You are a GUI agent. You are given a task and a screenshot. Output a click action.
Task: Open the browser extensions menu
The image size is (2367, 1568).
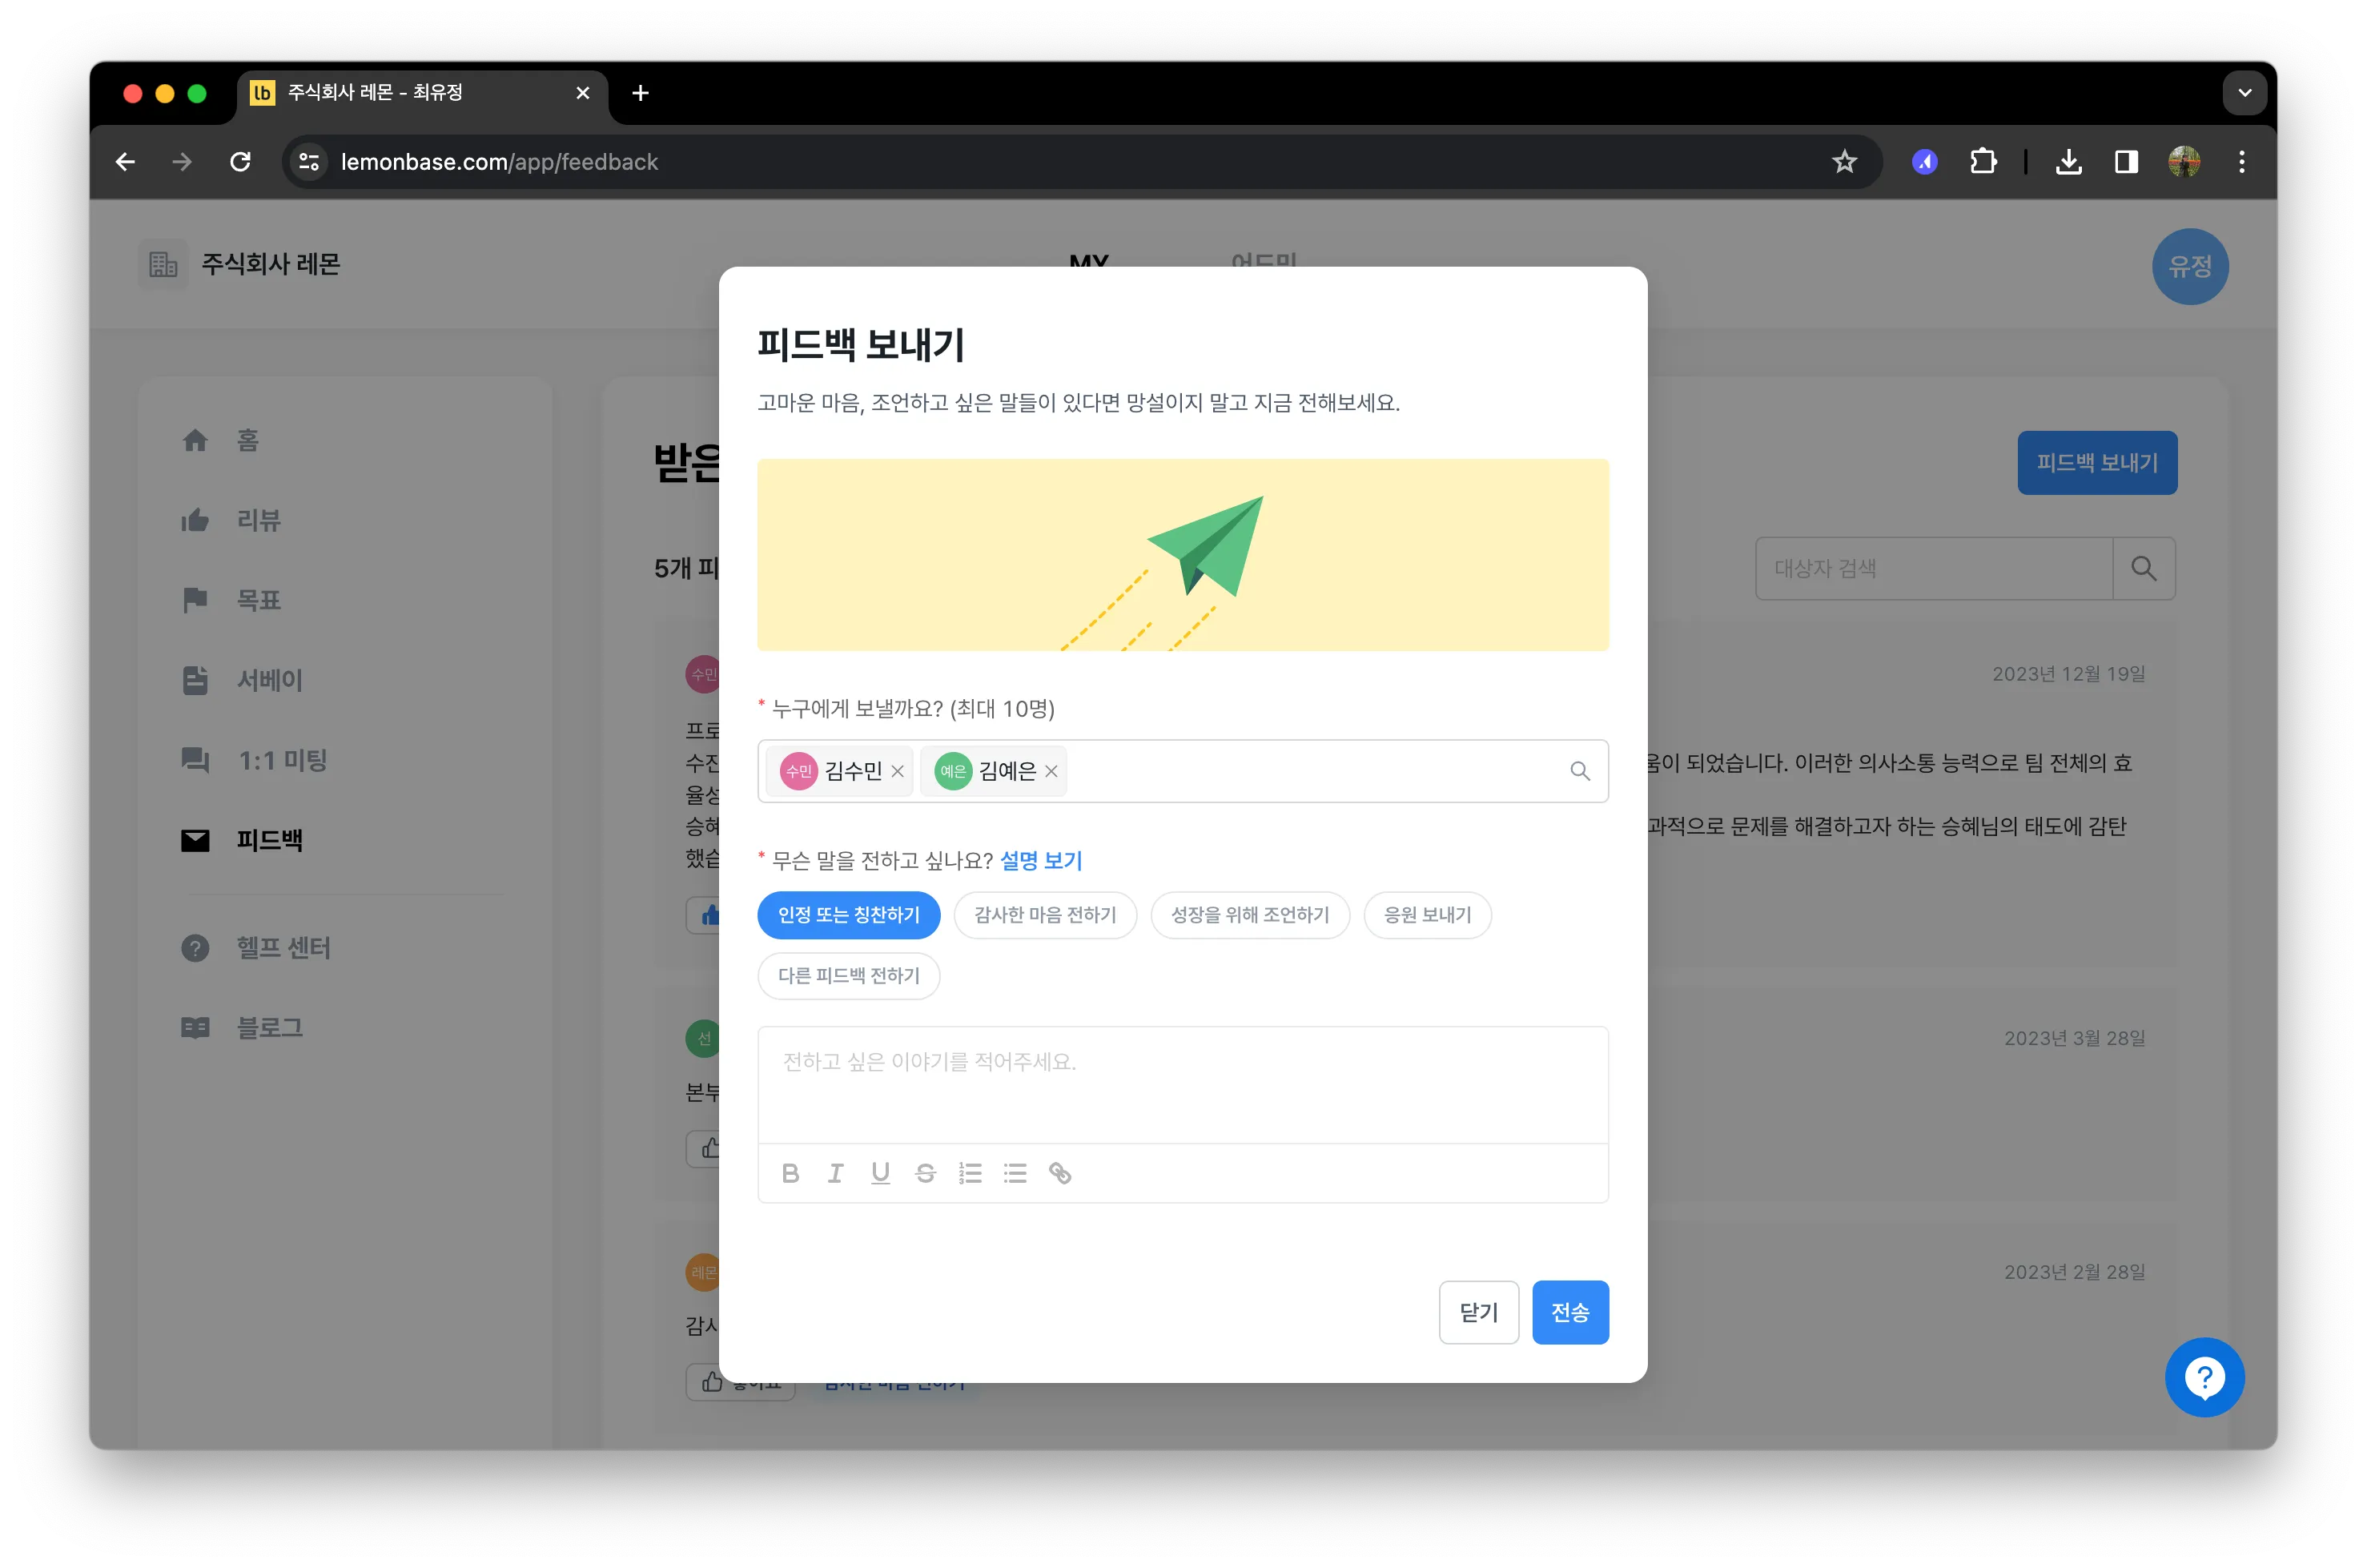point(1982,162)
